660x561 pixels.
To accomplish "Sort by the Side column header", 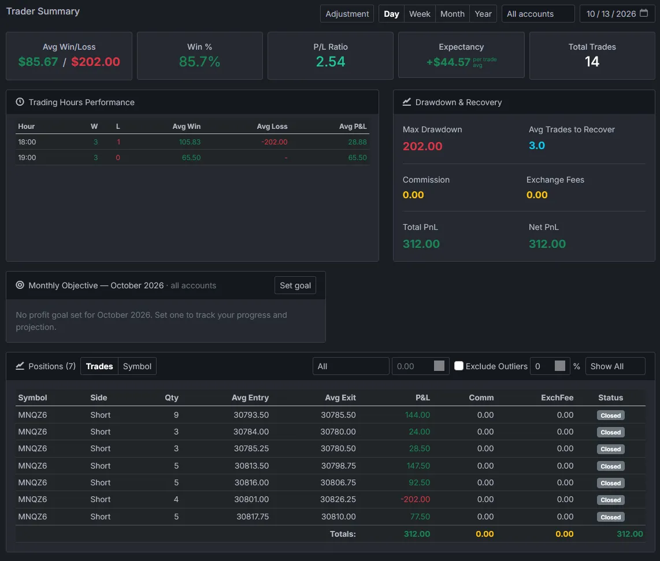I will pos(98,397).
